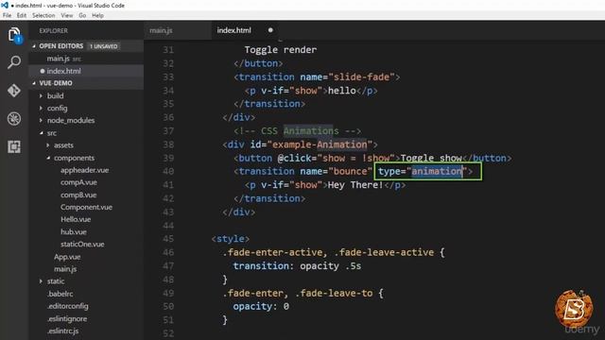Expand the build folder
This screenshot has height=340, width=605.
pos(55,95)
